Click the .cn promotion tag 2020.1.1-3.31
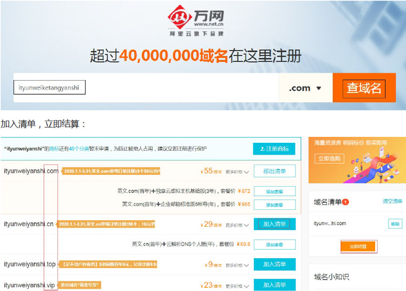The width and height of the screenshot is (406, 291). click(106, 224)
